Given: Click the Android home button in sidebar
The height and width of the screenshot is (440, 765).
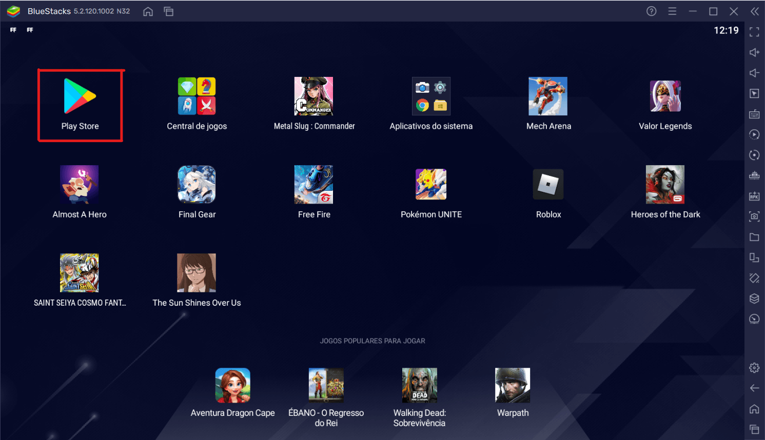Looking at the screenshot, I should tap(754, 409).
